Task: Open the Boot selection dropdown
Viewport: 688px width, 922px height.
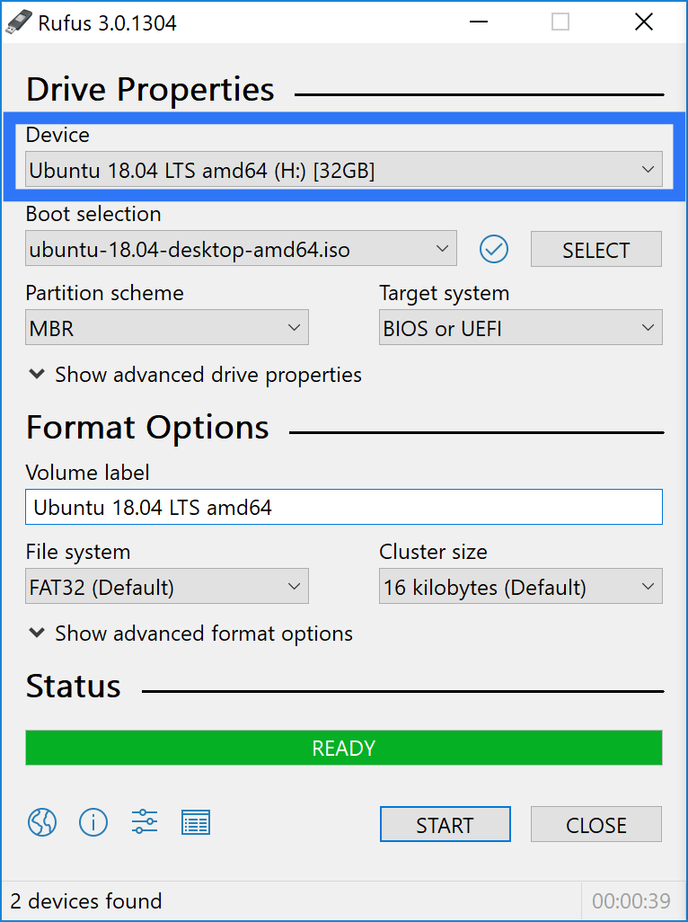Action: 241,249
